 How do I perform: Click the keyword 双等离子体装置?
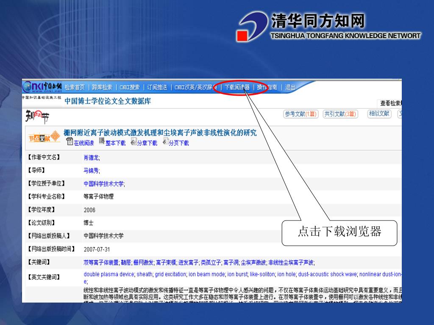click(x=101, y=262)
